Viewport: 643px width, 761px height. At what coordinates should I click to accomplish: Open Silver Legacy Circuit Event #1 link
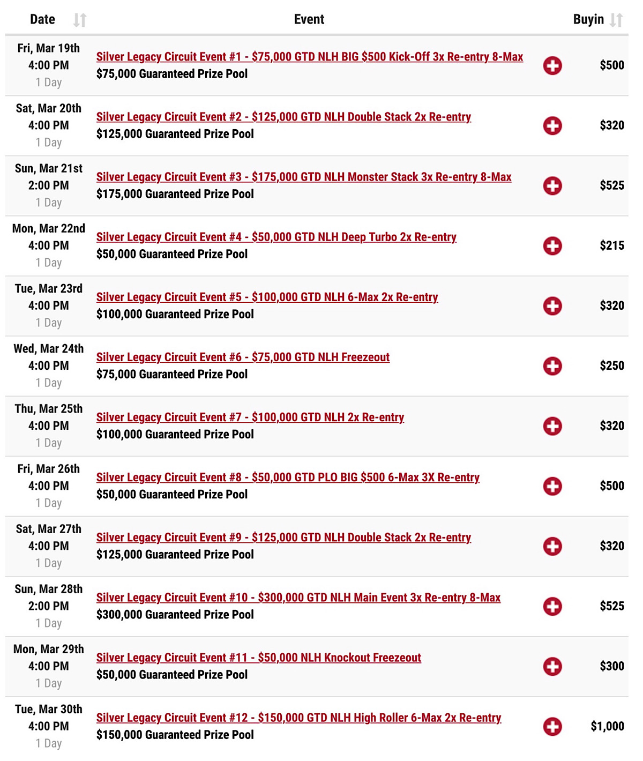click(x=310, y=57)
